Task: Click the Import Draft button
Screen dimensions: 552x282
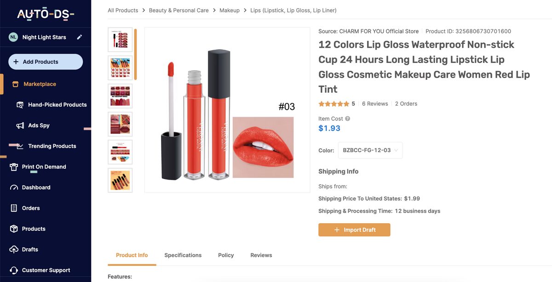Action: pos(354,230)
